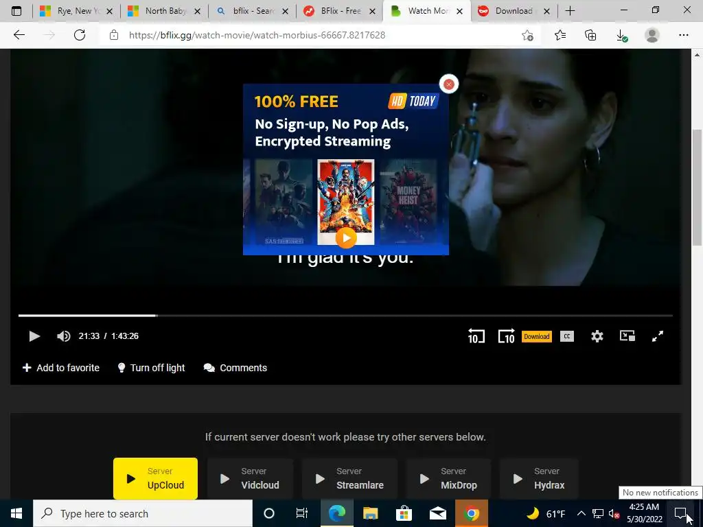The image size is (703, 527).
Task: Go back in browser
Action: 19,35
